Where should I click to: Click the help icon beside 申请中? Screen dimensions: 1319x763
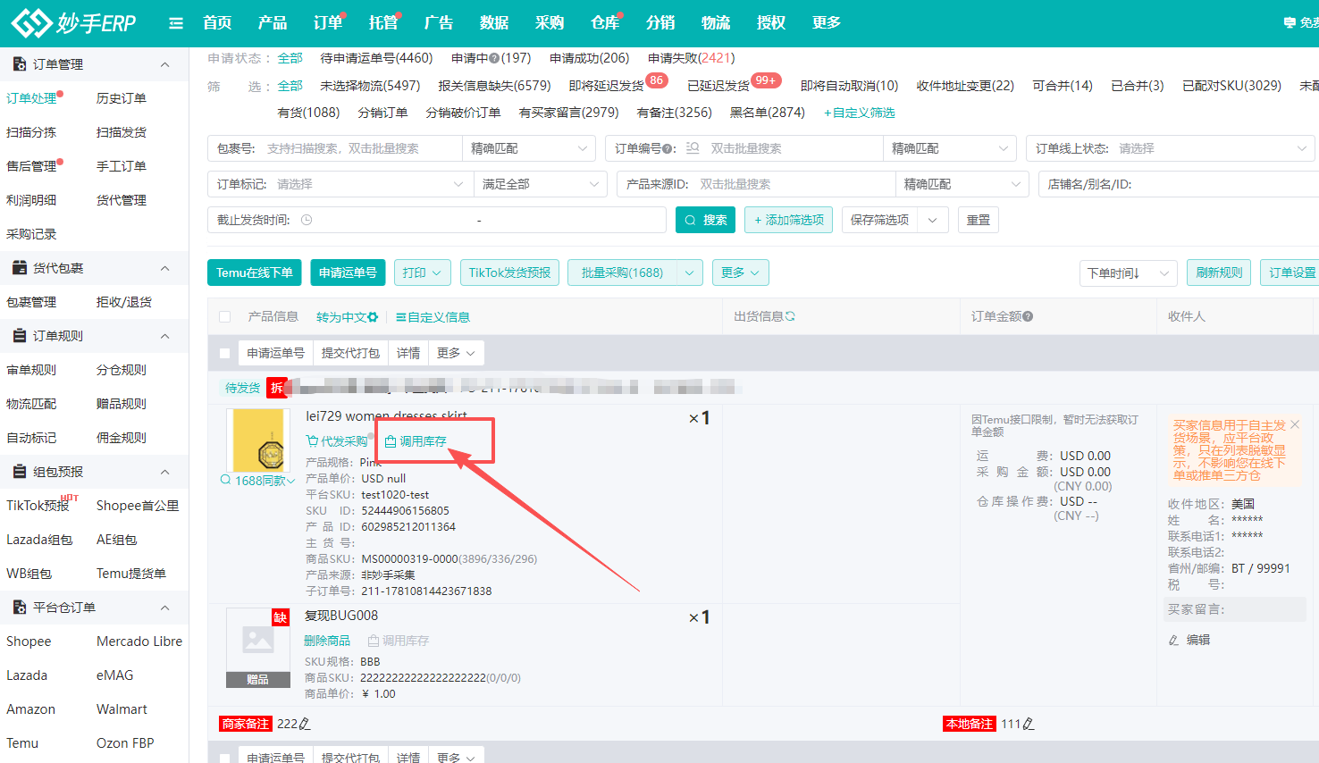[x=494, y=58]
